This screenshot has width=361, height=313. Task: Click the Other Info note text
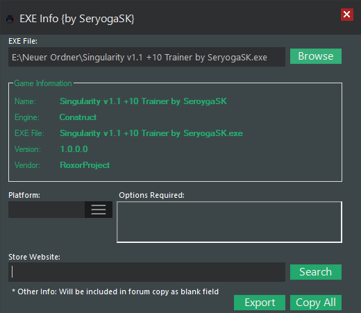[115, 291]
